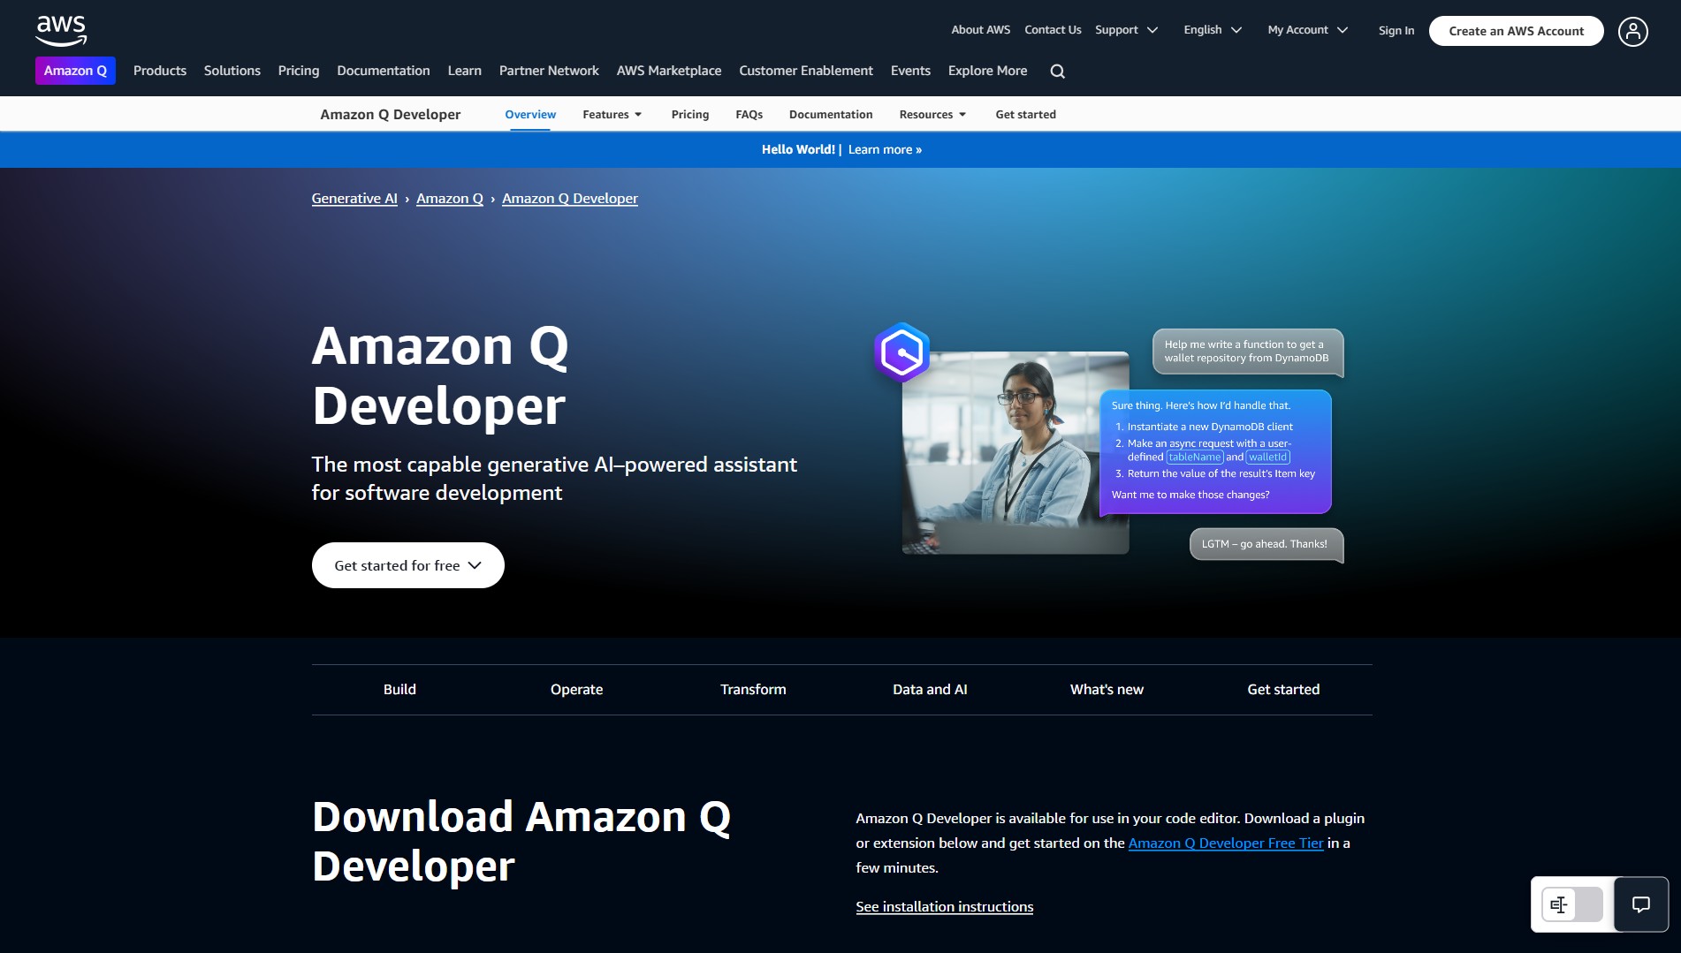Click the 'Help me write a function' bubble
Image resolution: width=1681 pixels, height=953 pixels.
(1247, 352)
